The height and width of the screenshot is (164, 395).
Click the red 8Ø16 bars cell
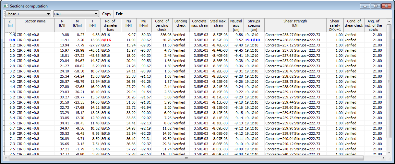coord(106,40)
